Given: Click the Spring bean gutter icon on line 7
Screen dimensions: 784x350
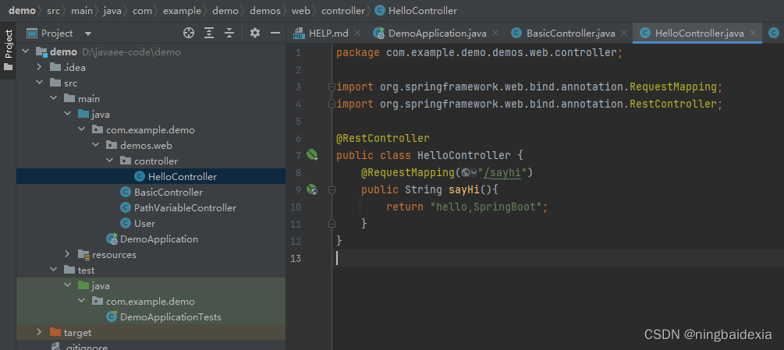Looking at the screenshot, I should 313,155.
